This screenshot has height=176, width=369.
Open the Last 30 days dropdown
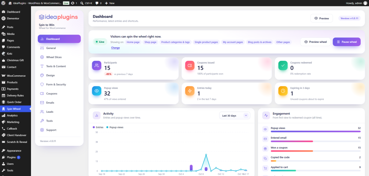tap(235, 116)
